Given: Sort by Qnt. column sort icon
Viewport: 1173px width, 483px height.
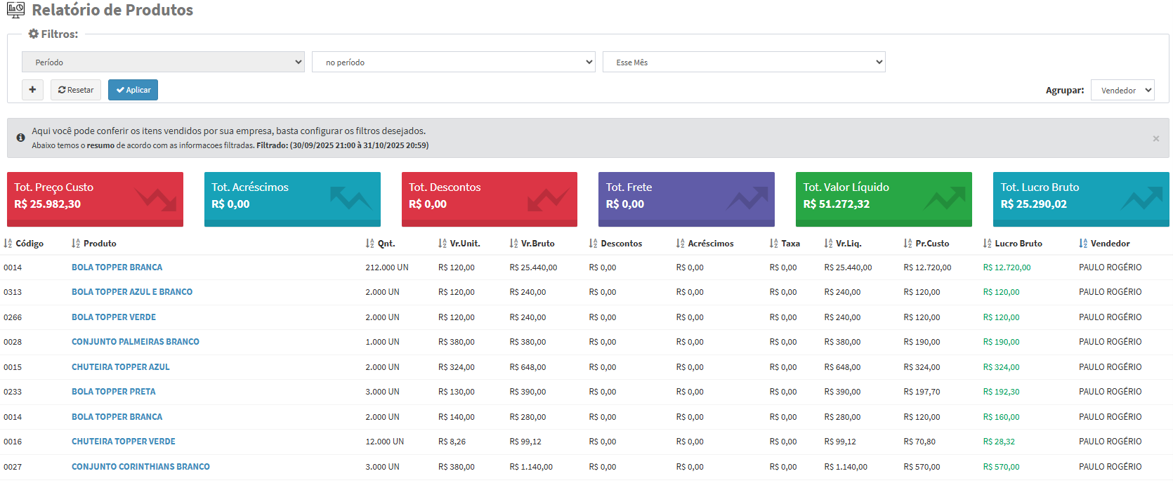Looking at the screenshot, I should coord(369,244).
